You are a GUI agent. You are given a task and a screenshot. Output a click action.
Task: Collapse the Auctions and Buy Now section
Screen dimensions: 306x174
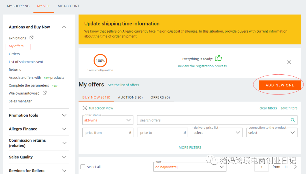coord(64,27)
